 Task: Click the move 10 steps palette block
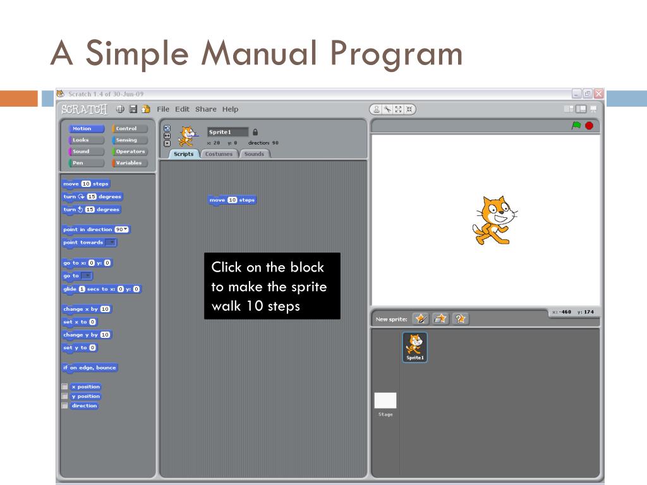86,184
